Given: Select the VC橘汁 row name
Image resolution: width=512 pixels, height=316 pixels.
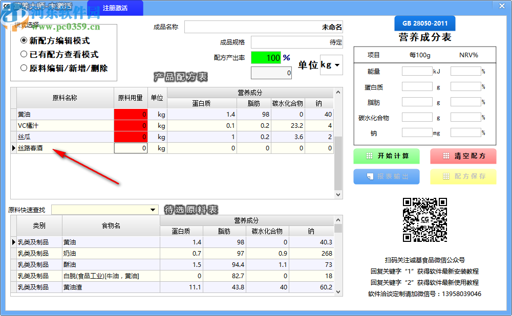Looking at the screenshot, I should pos(28,126).
